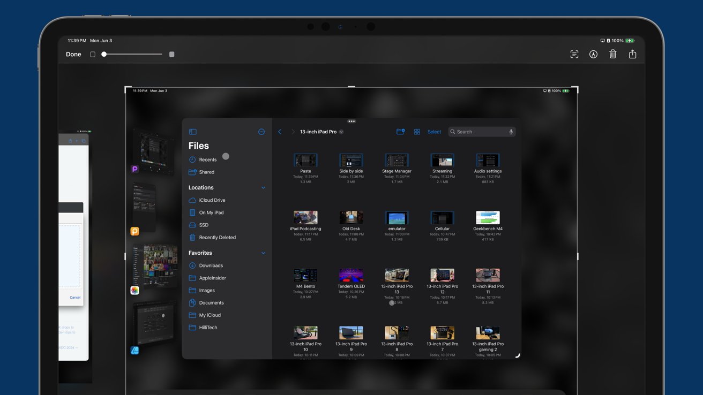Image resolution: width=703 pixels, height=395 pixels.
Task: Delete the screenshot with the trash icon
Action: 612,54
